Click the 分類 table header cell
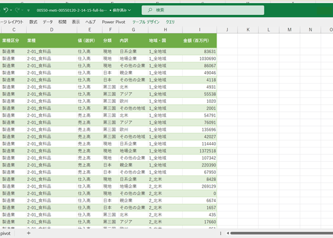 [110, 40]
